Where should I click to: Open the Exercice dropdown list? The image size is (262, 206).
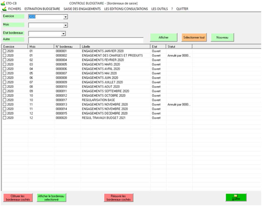point(65,17)
